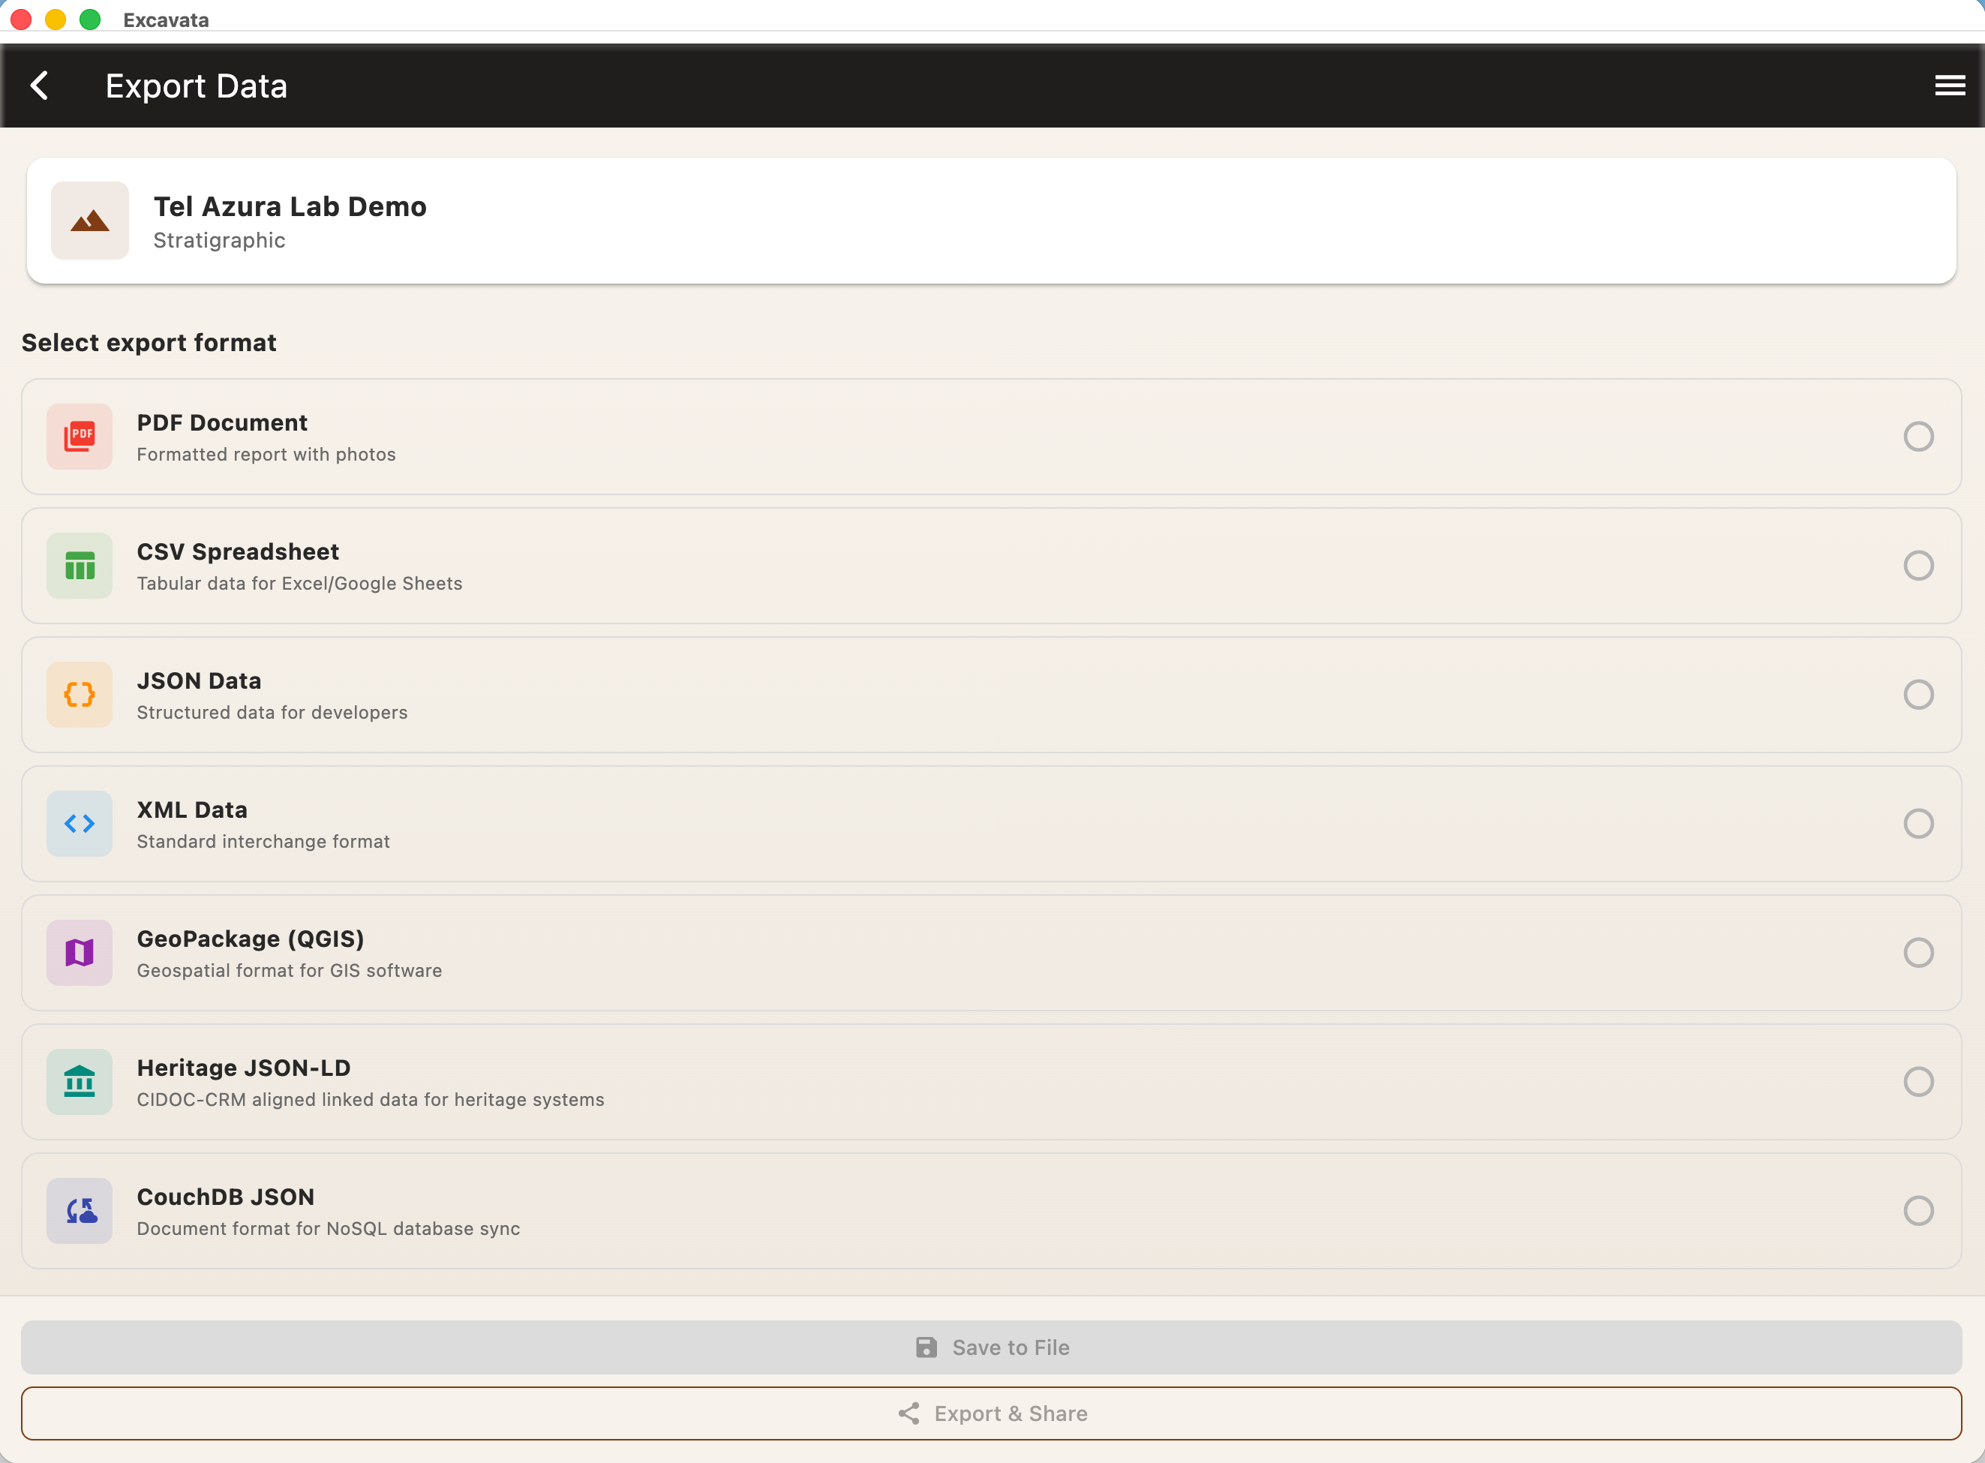Click the CouchDB JSON sync icon
The image size is (1985, 1463).
(80, 1211)
